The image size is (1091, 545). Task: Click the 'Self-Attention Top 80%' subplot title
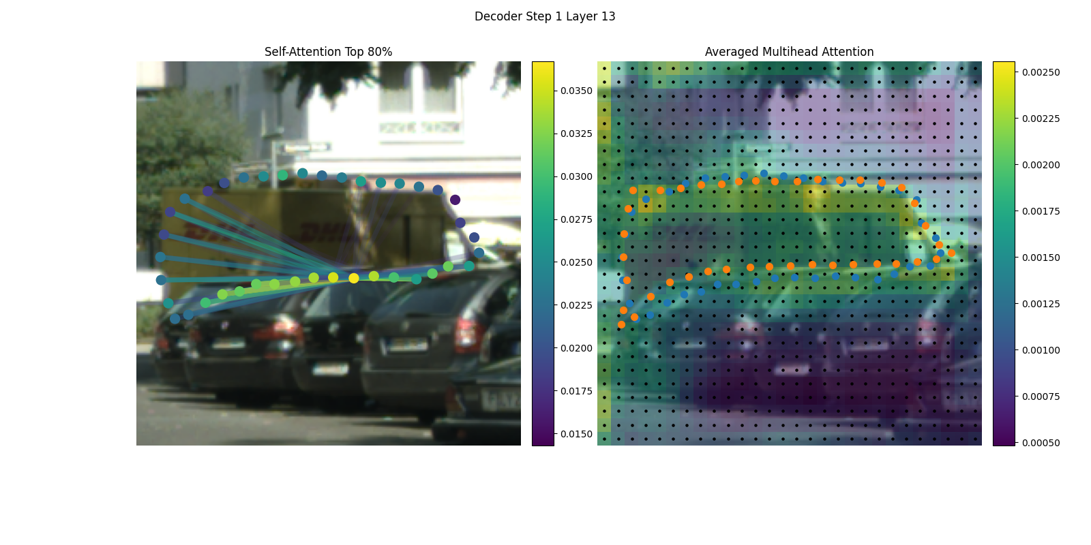point(328,52)
